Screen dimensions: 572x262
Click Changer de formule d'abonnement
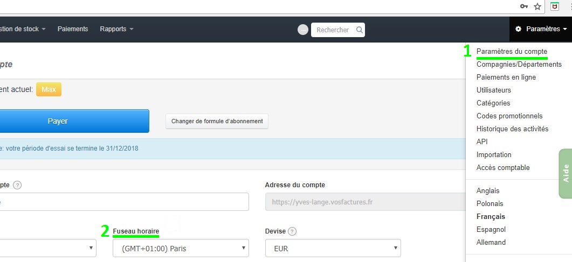(x=217, y=121)
